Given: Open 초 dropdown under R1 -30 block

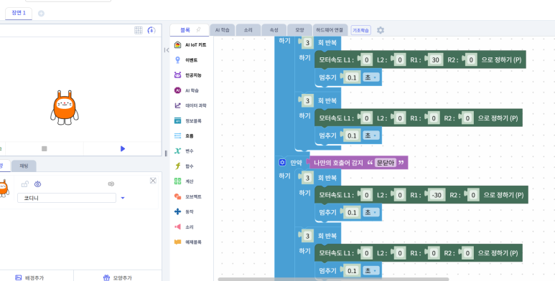Looking at the screenshot, I should coord(371,212).
